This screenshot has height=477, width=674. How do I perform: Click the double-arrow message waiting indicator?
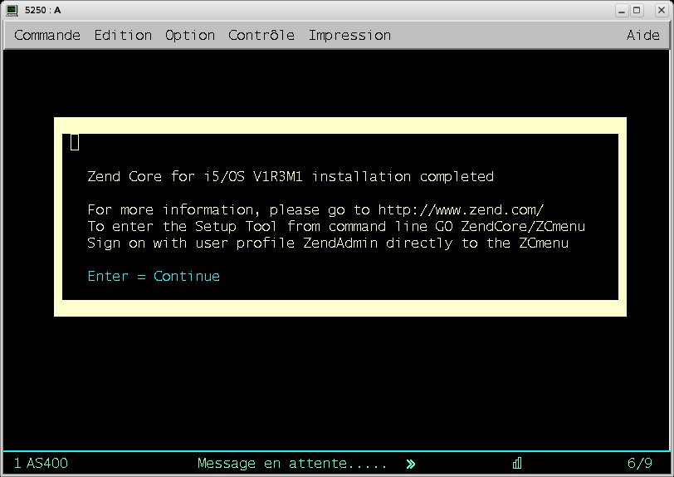pyautogui.click(x=411, y=464)
